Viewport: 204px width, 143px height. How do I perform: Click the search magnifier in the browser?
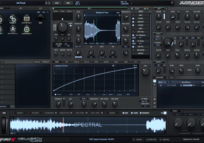tap(48, 12)
